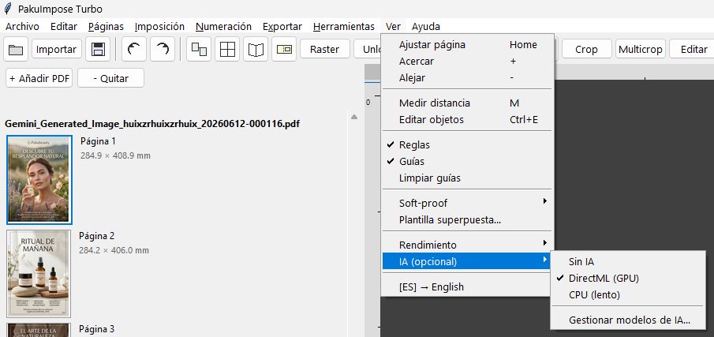This screenshot has width=714, height=337.
Task: Click the Editar toolbar button
Action: click(692, 49)
